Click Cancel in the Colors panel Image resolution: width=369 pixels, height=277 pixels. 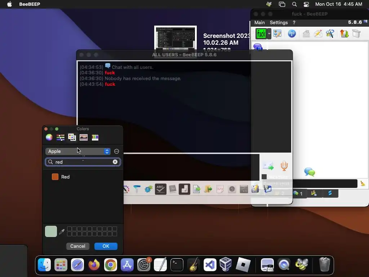click(x=78, y=246)
